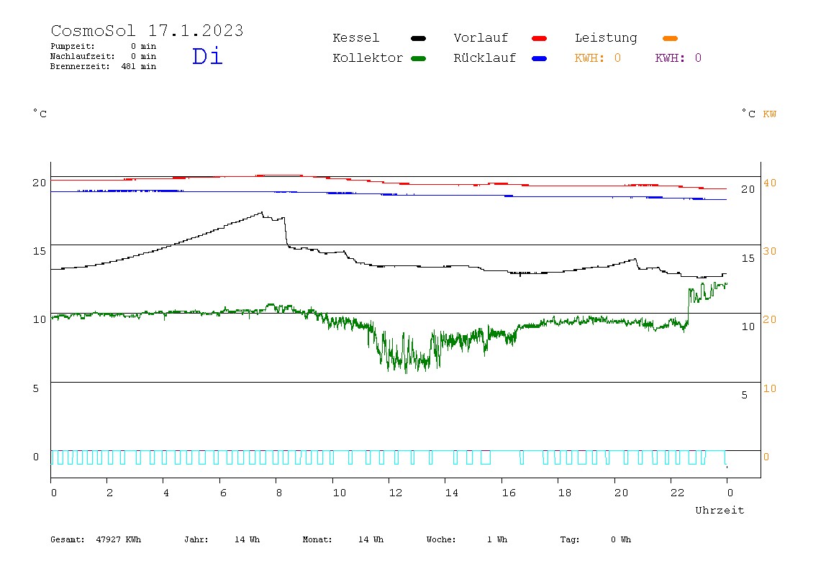
Task: Click the "CosmoSol 17.1.2023" chart title
Action: tap(147, 30)
